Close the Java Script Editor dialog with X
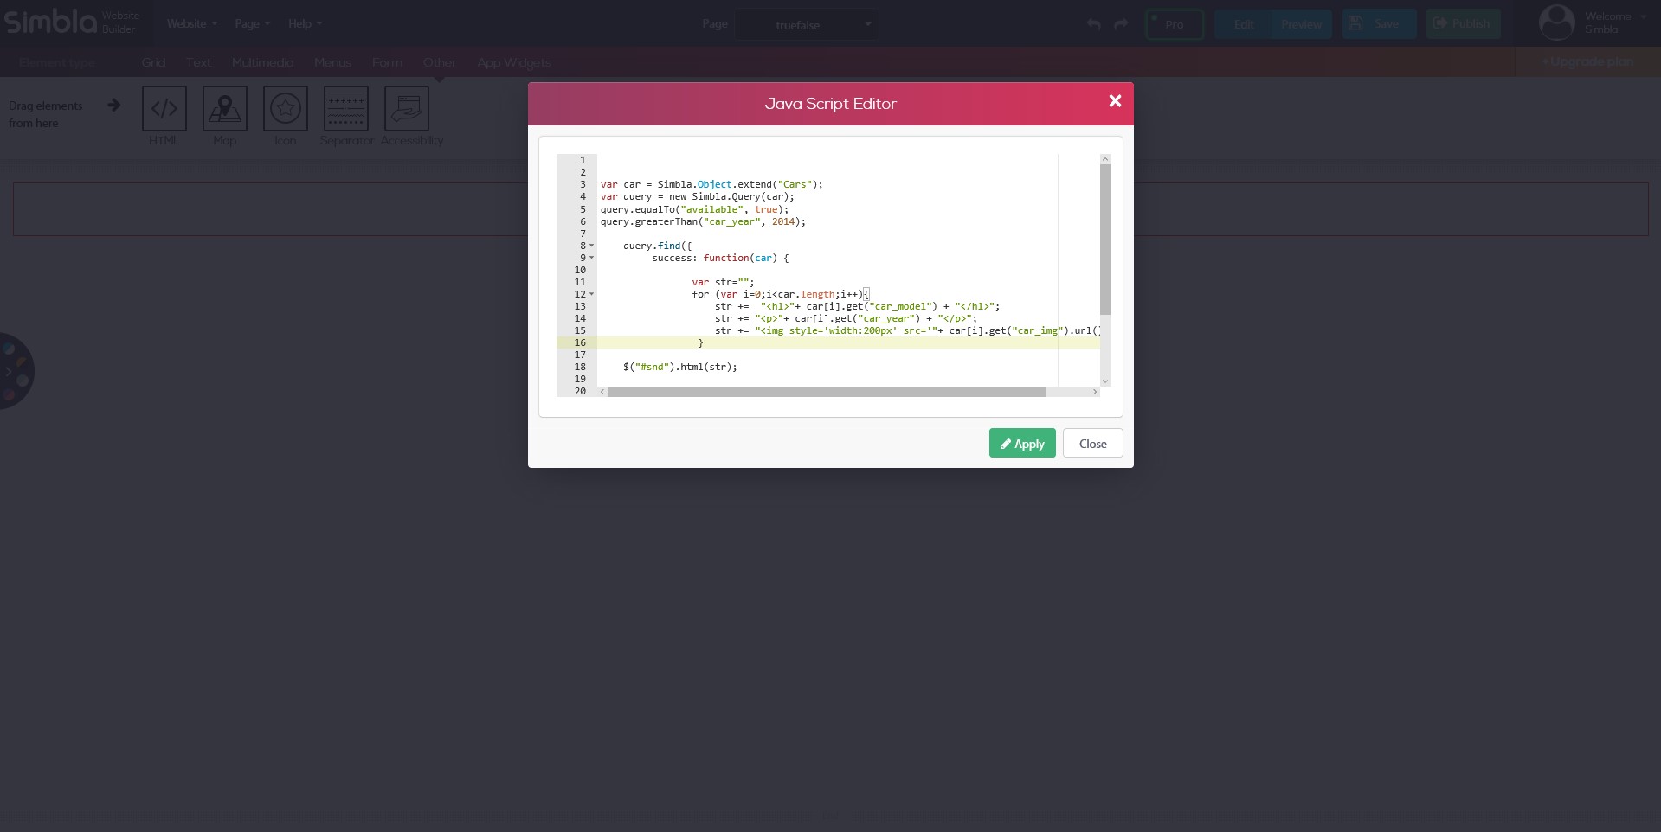The width and height of the screenshot is (1661, 832). click(1115, 101)
